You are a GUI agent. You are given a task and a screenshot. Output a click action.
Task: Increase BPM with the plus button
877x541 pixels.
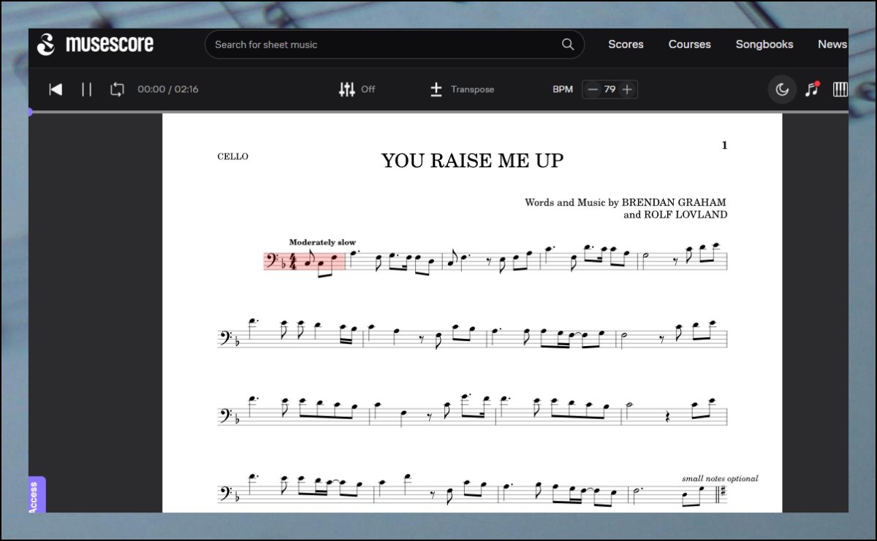pos(627,89)
